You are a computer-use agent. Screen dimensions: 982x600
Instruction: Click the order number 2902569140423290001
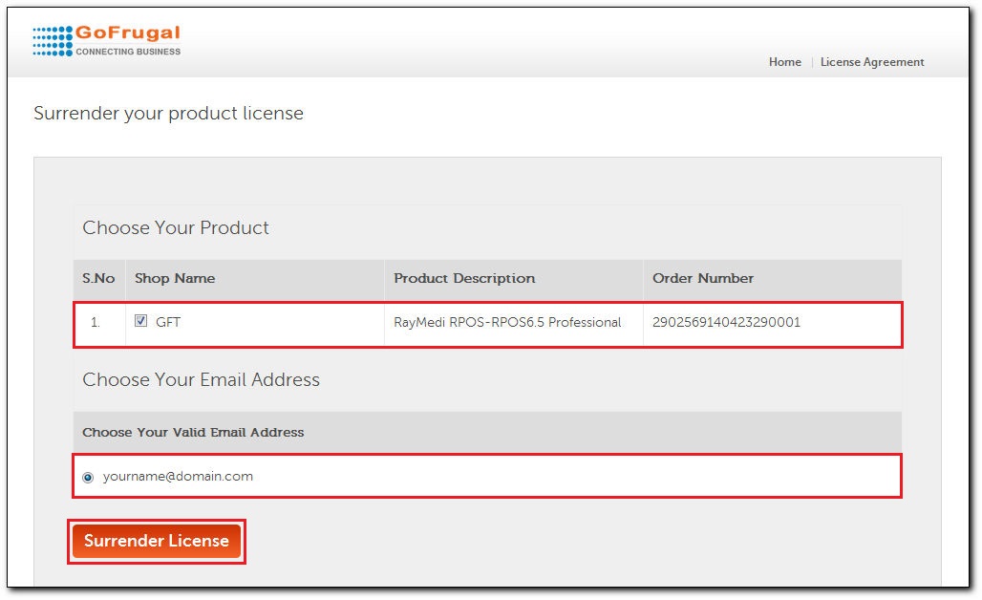726,323
